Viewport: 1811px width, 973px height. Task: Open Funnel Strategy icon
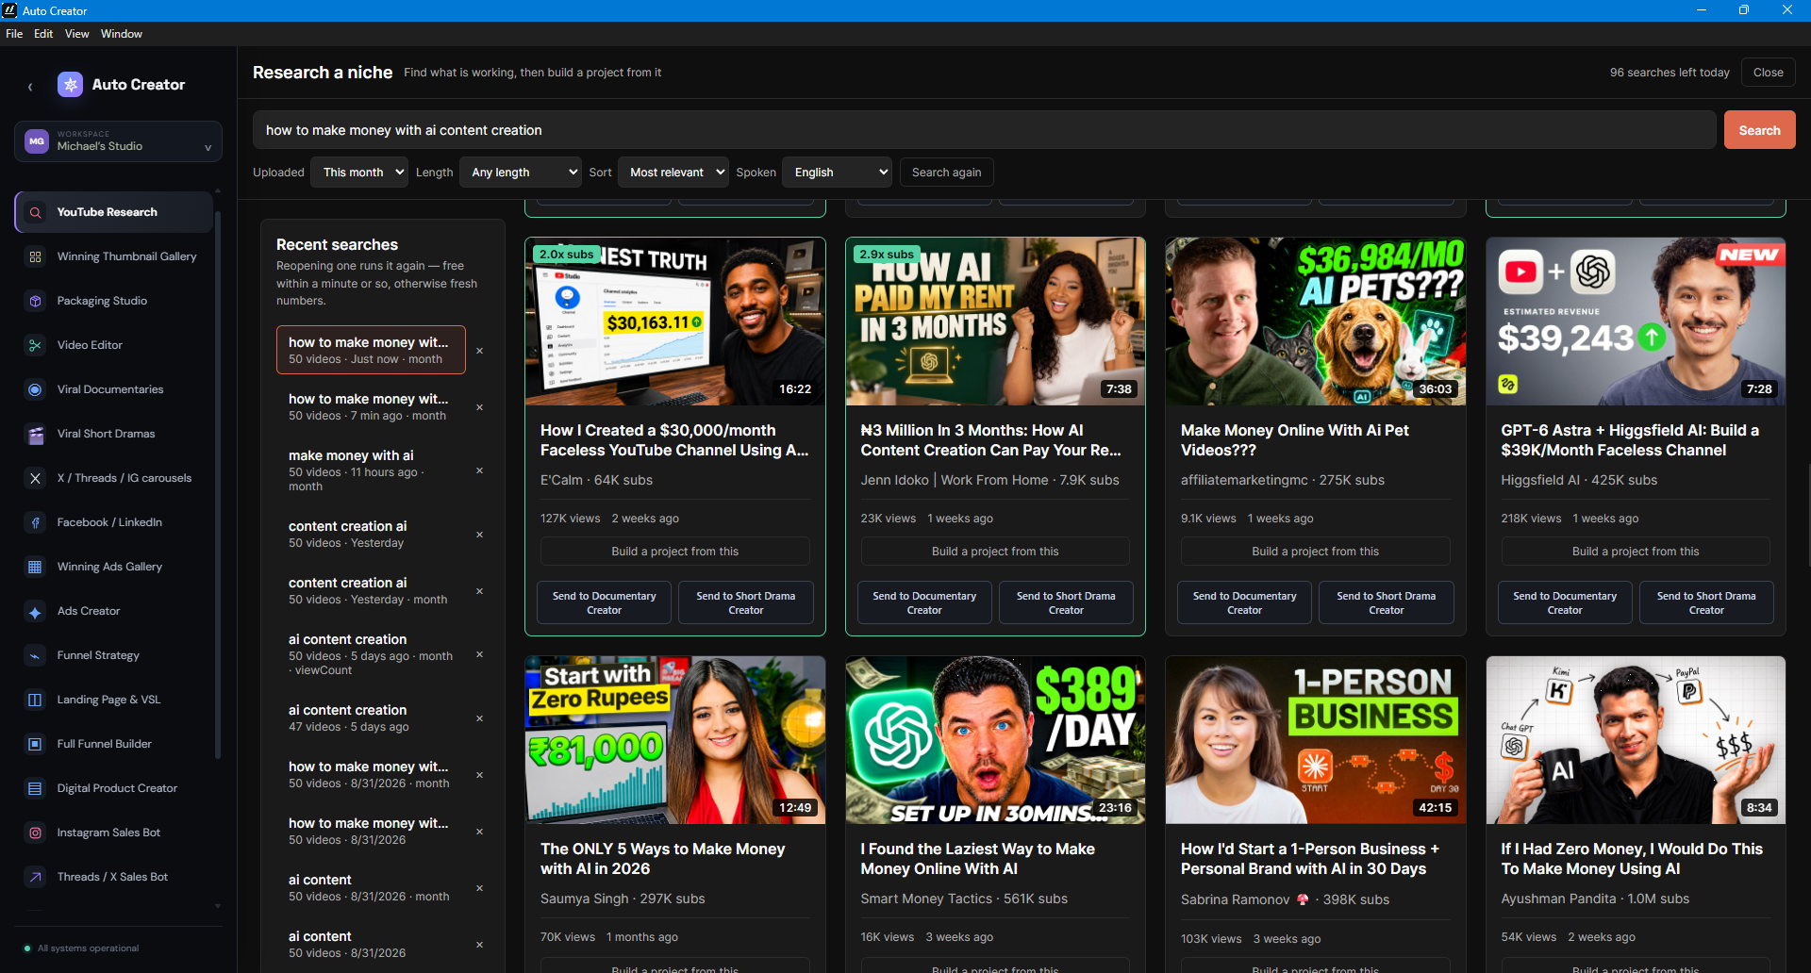coord(35,655)
